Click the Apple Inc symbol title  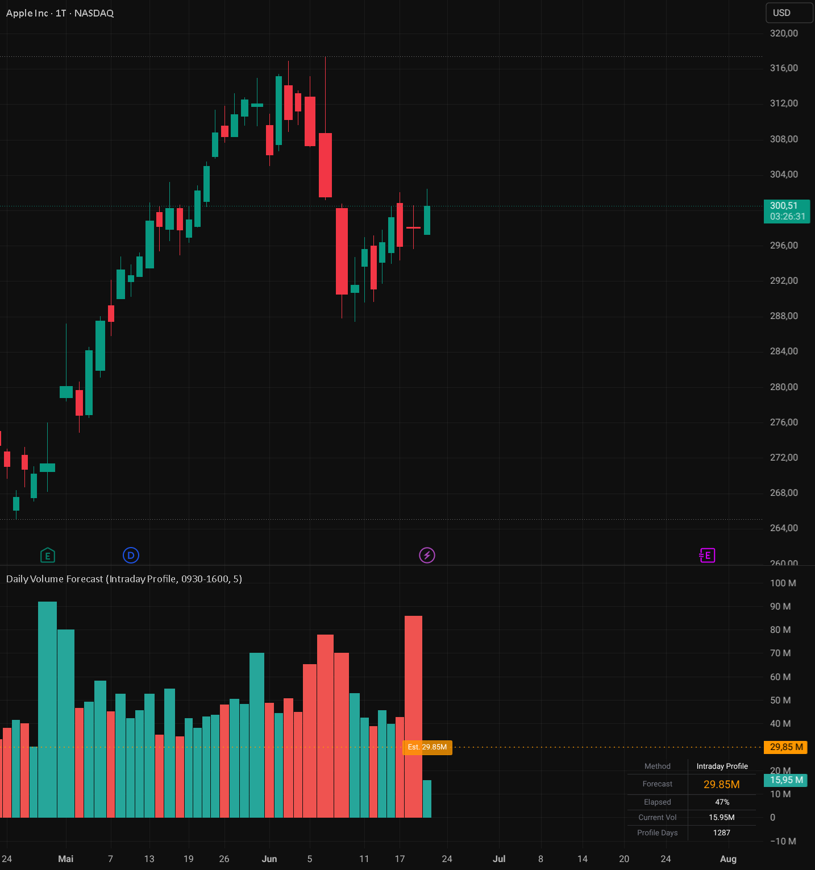point(60,13)
